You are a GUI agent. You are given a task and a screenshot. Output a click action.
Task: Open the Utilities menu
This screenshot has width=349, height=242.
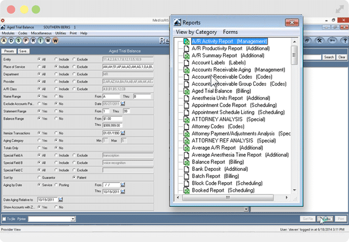coord(60,33)
